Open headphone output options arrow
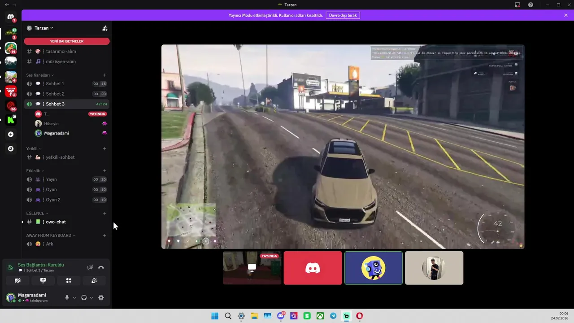The width and height of the screenshot is (574, 323). [91, 297]
